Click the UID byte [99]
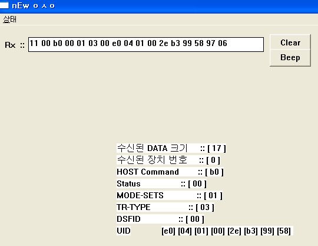Image resolution: width=318 pixels, height=246 pixels. (267, 231)
